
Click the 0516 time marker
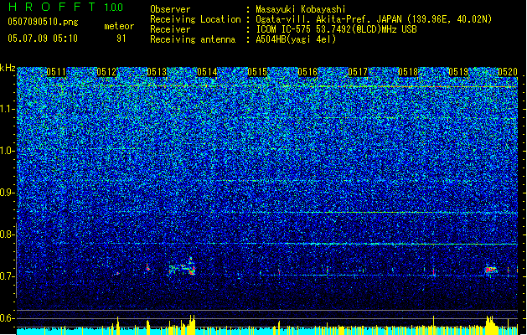307,72
